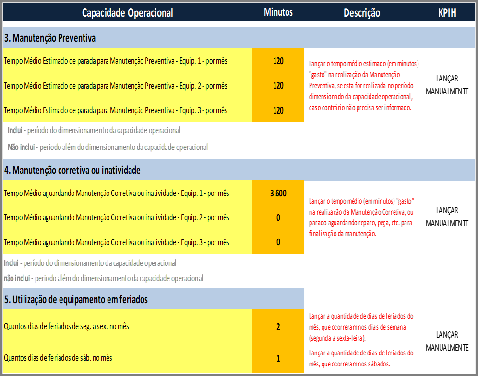Click the 'feriados de sáb. no mês' row label

(58, 358)
